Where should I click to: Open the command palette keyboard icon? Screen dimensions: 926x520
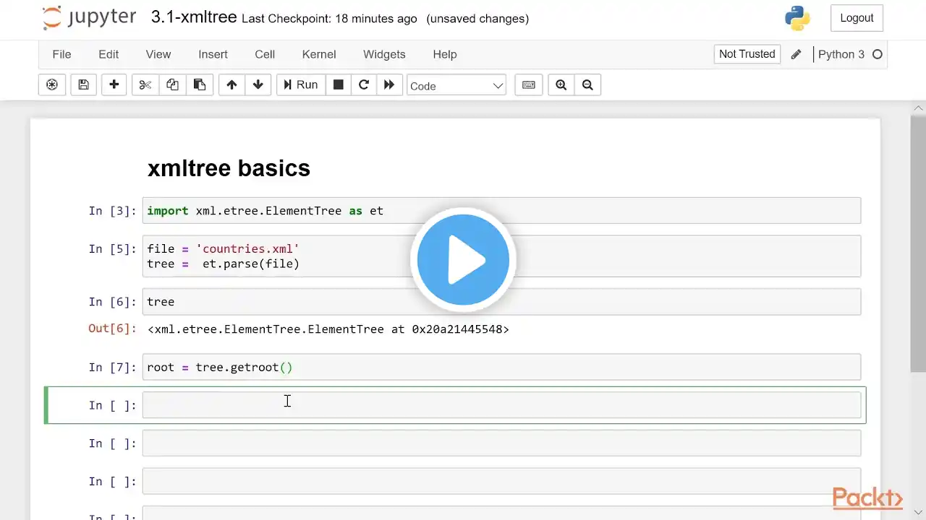coord(529,85)
